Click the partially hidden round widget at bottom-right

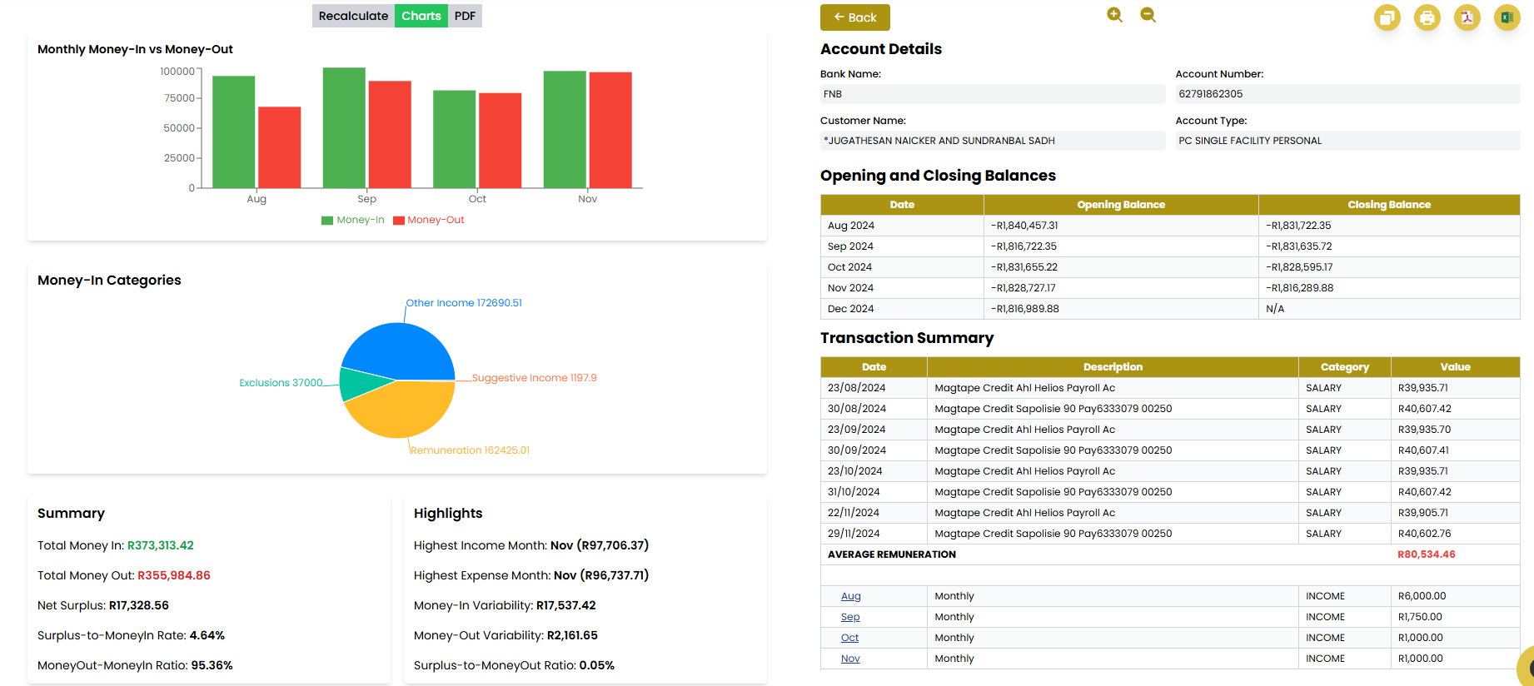[x=1526, y=666]
